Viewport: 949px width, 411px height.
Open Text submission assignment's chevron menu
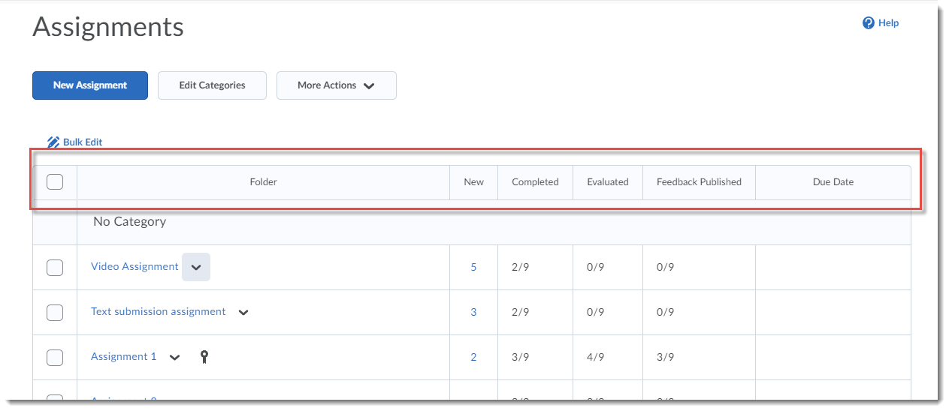[x=243, y=313]
